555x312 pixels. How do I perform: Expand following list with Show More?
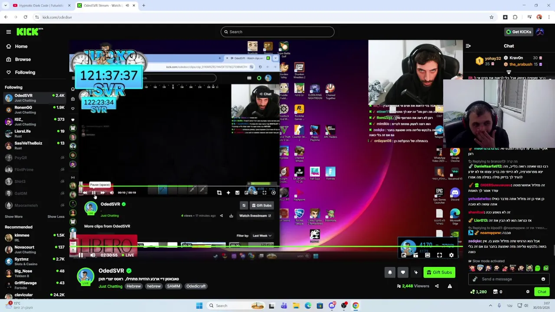click(13, 217)
